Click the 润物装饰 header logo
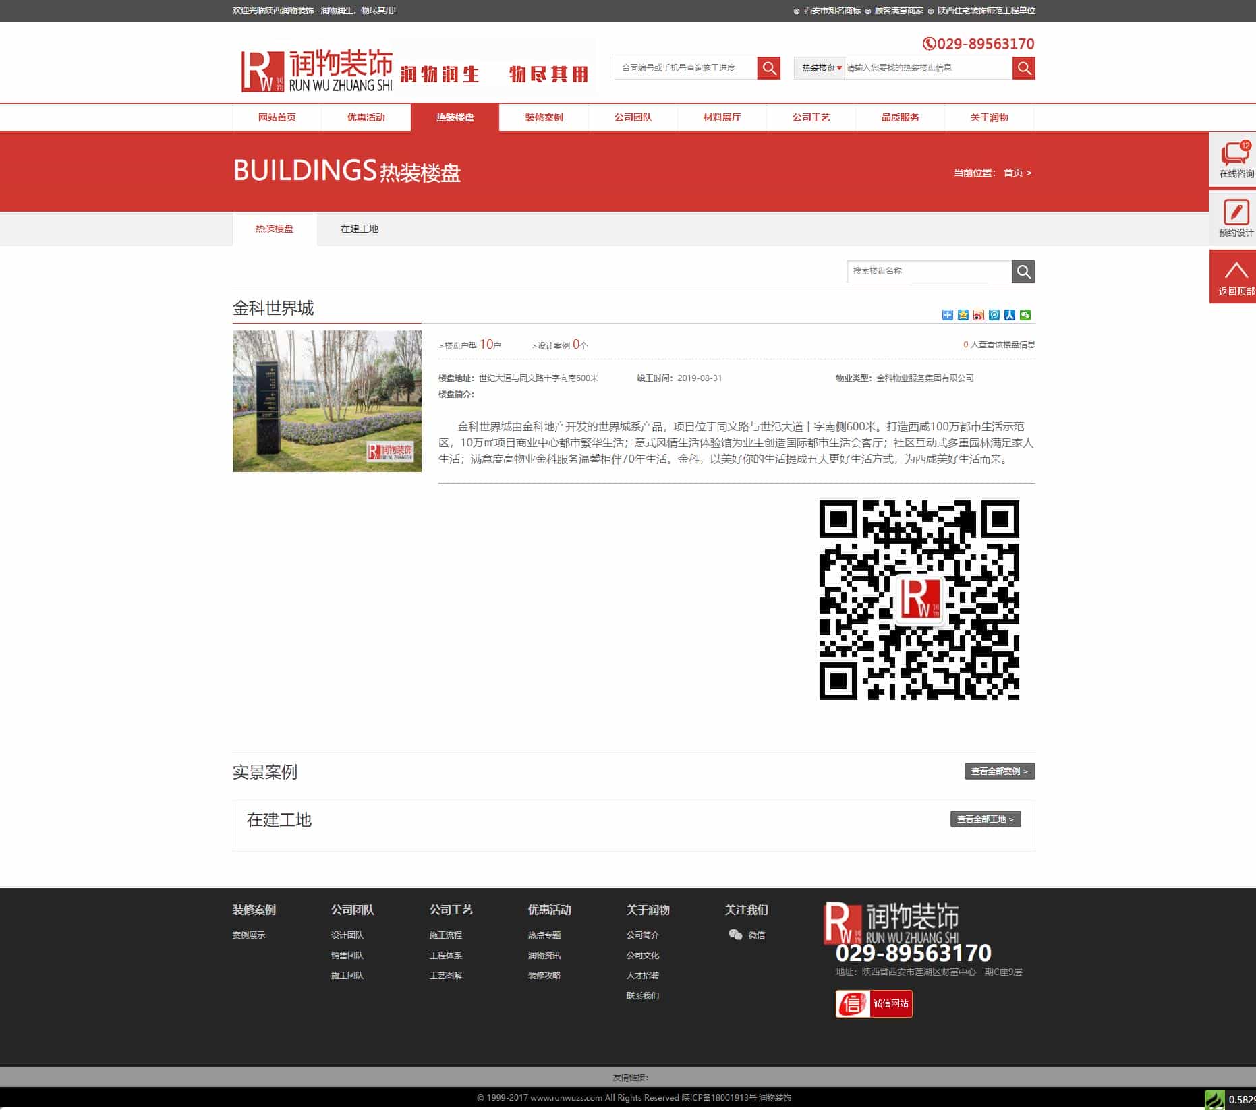 coord(317,69)
